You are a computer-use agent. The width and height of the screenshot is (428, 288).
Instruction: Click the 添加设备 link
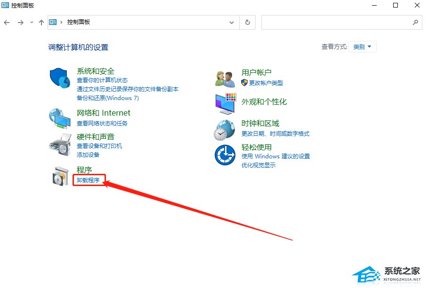click(88, 155)
